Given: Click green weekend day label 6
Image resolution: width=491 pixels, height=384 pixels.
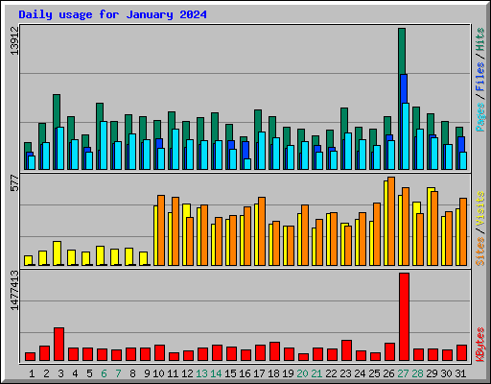Looking at the screenshot, I should pos(104,373).
